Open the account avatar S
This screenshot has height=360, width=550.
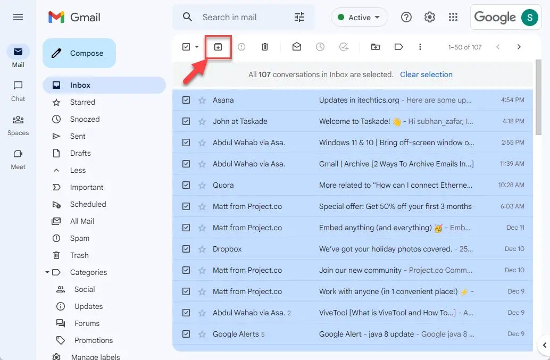coord(530,17)
